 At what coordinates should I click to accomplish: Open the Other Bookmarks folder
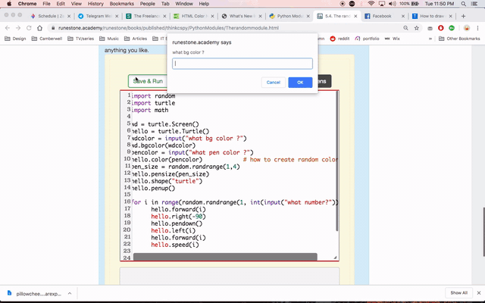coord(459,39)
